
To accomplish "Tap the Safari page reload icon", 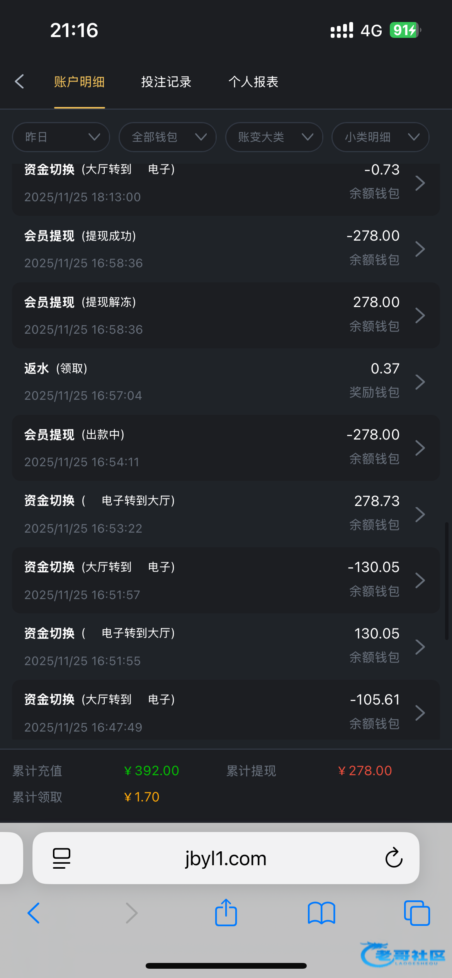I will (x=394, y=858).
